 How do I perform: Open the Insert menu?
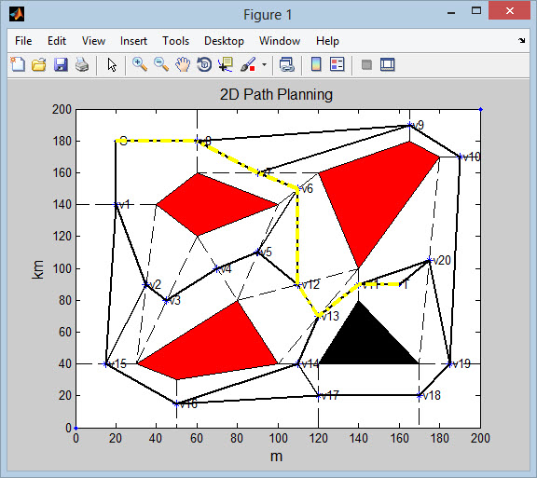coord(133,41)
